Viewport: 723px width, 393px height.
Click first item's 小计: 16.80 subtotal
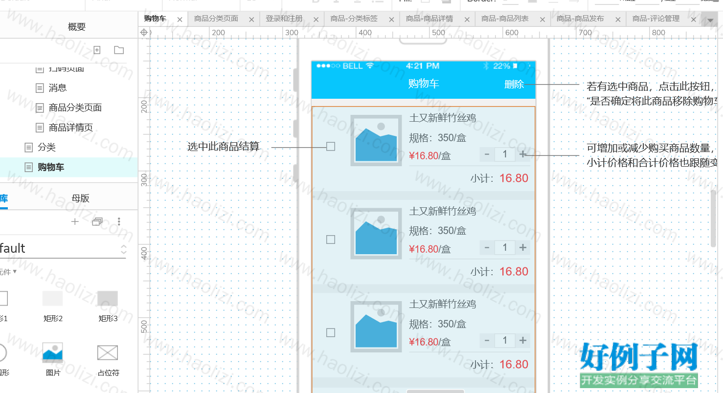click(499, 178)
